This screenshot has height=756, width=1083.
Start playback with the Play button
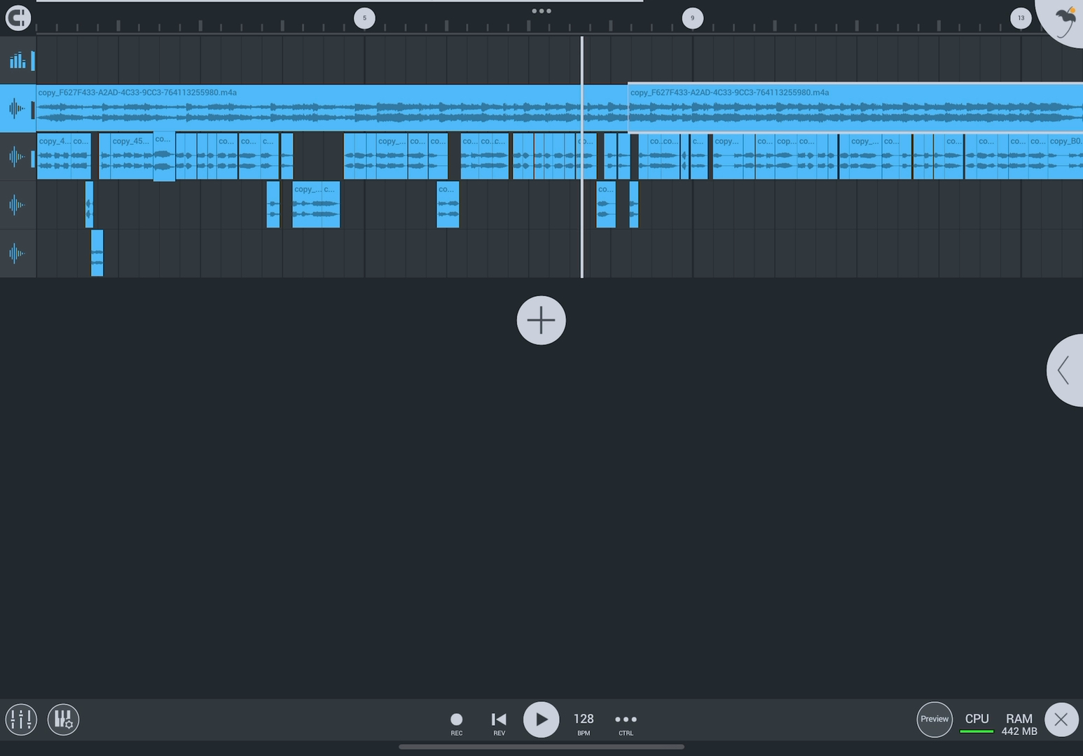pyautogui.click(x=541, y=720)
